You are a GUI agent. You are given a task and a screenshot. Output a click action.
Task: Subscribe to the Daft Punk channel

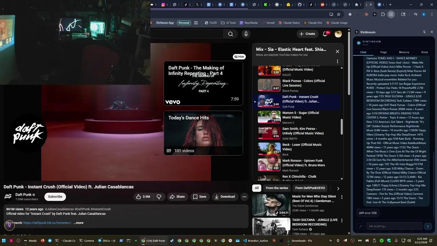pyautogui.click(x=55, y=197)
